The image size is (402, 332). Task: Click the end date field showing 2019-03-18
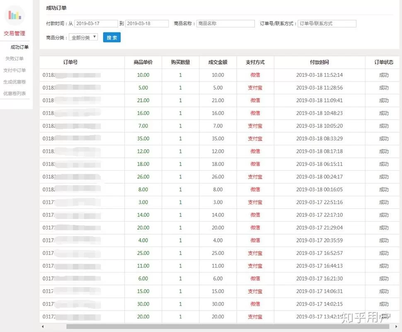pyautogui.click(x=148, y=24)
